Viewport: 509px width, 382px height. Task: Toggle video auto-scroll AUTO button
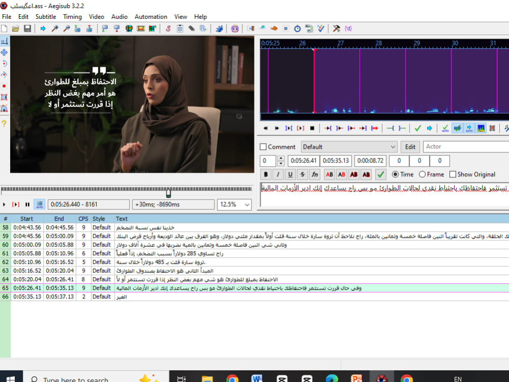point(40,204)
